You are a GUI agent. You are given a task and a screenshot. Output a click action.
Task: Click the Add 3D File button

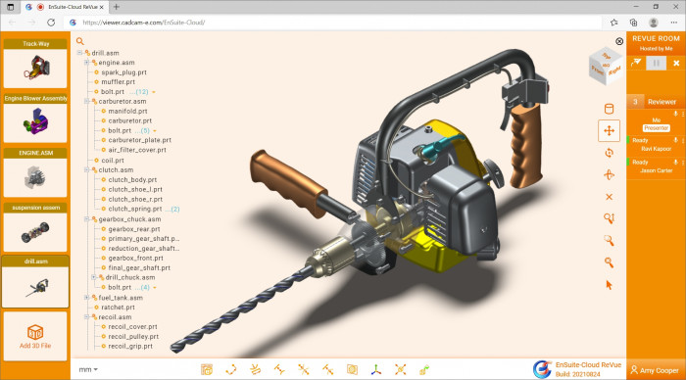35,336
